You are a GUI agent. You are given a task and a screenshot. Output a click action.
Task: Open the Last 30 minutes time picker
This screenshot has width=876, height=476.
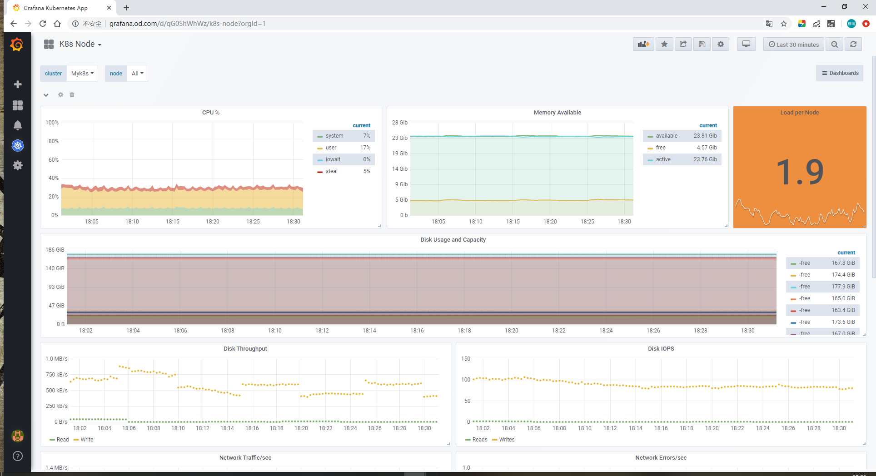[x=793, y=45]
